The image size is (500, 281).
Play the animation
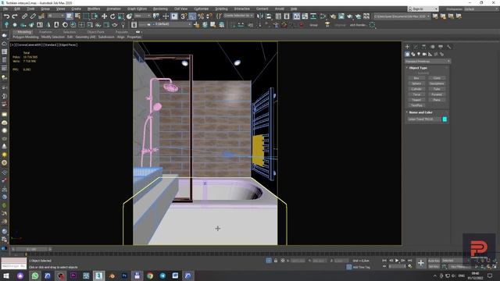(397, 261)
